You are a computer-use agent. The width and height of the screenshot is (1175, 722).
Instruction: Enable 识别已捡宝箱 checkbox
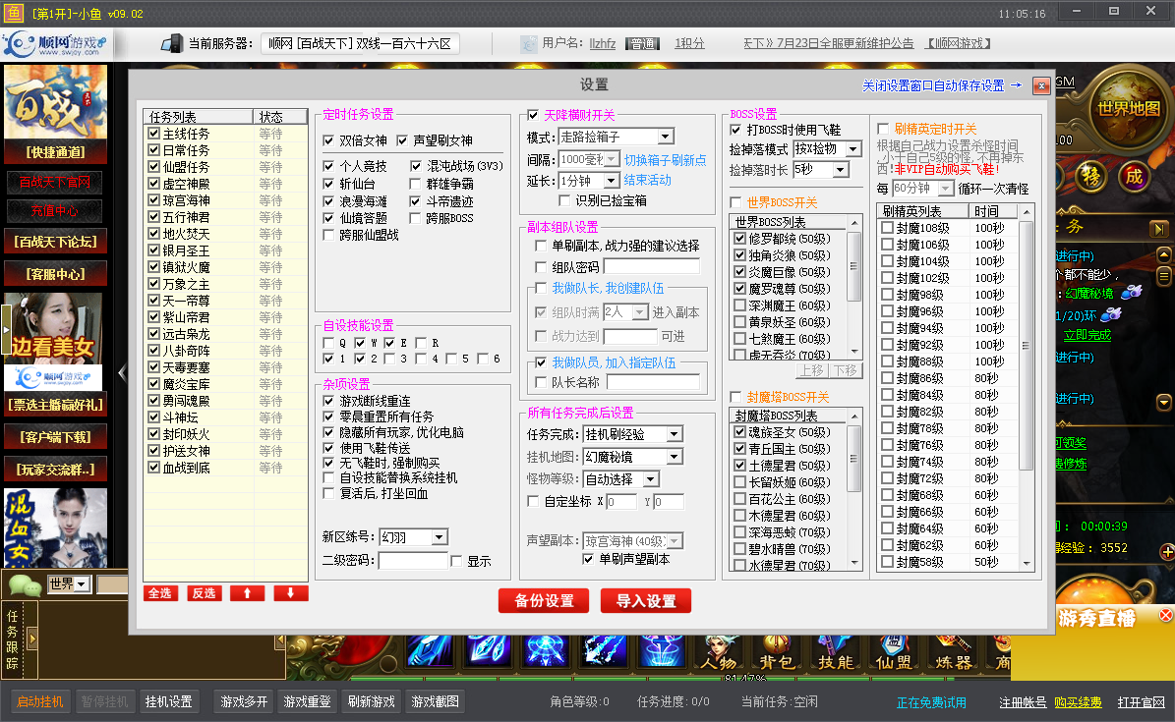click(x=564, y=200)
